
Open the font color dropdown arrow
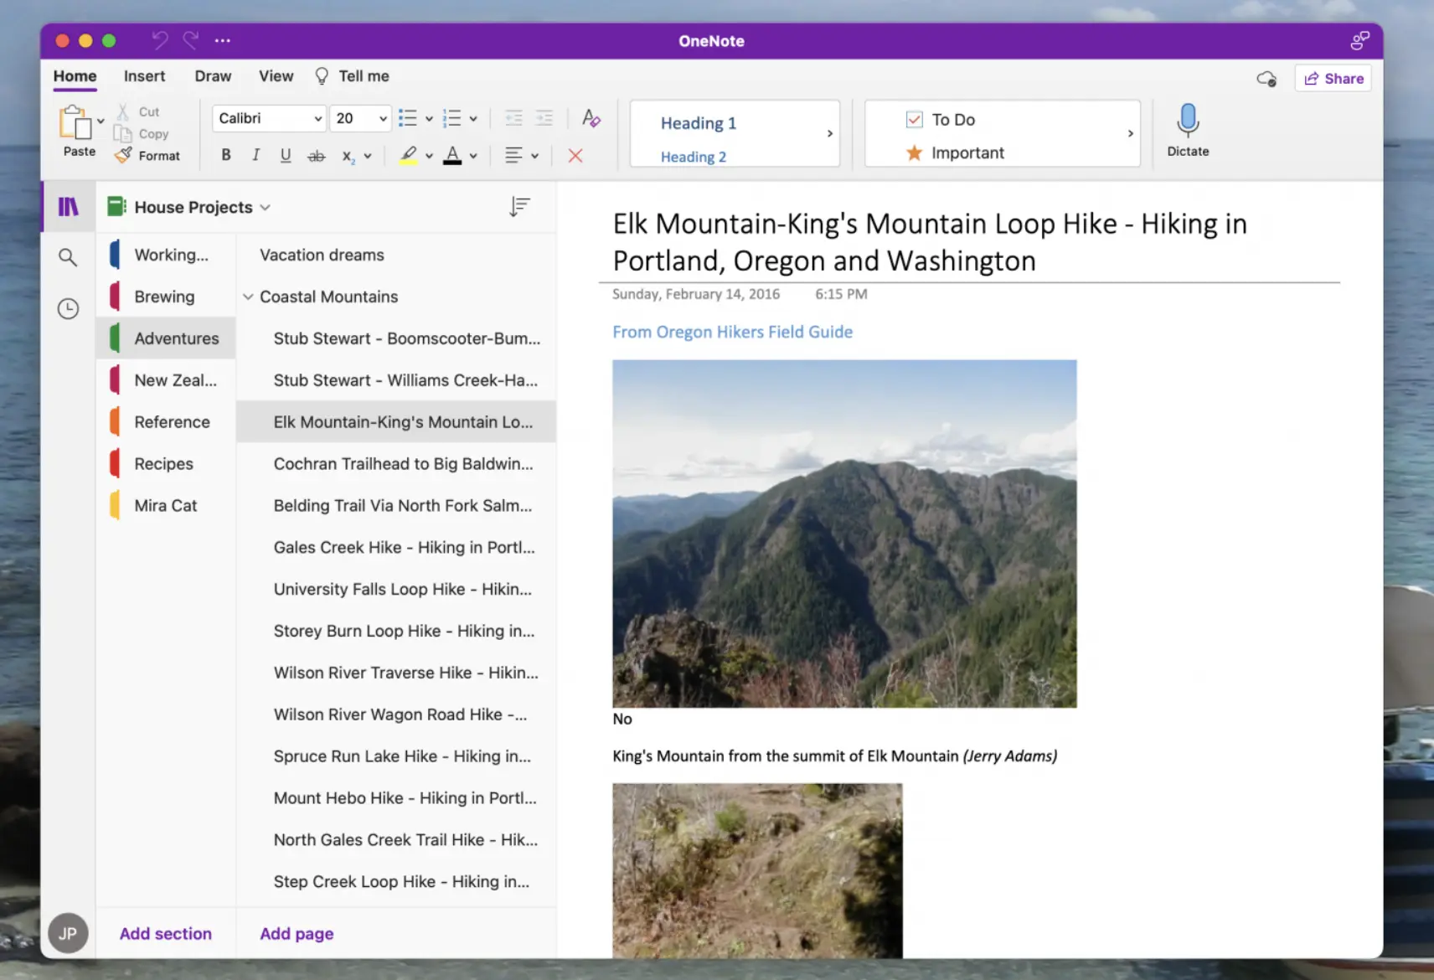pyautogui.click(x=473, y=156)
